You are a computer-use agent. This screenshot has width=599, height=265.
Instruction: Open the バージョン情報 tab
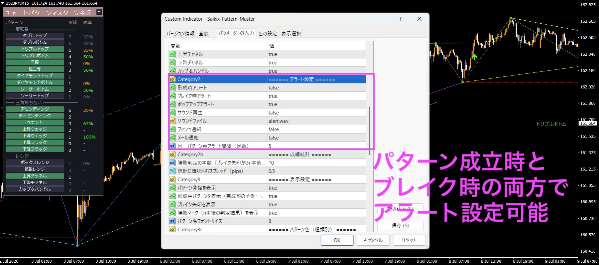[x=181, y=33]
